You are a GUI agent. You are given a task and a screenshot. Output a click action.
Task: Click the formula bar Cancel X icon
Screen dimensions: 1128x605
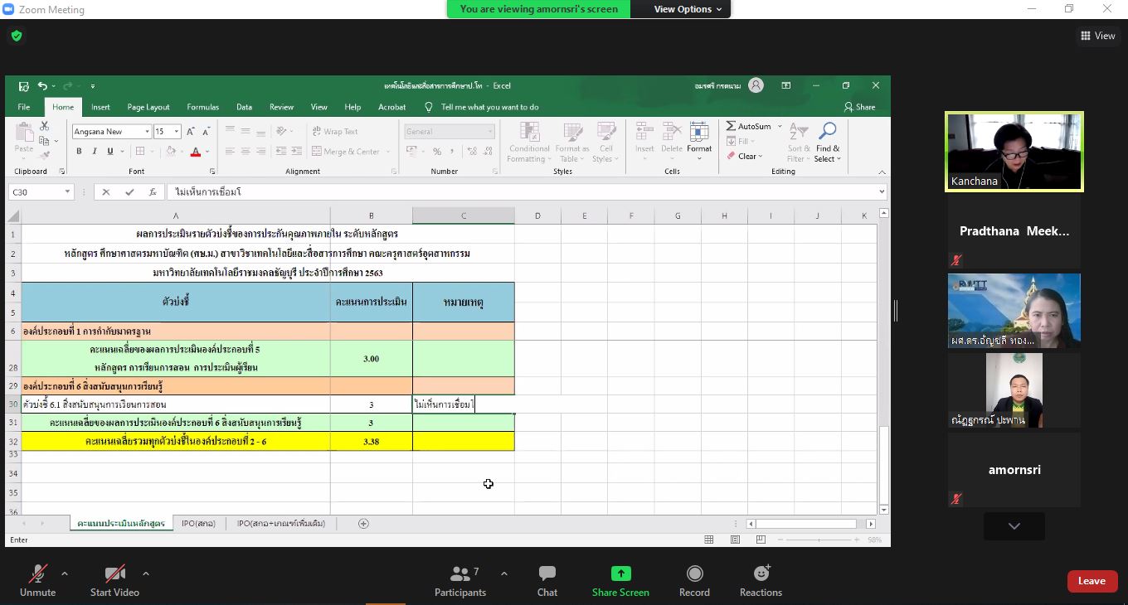tap(105, 191)
